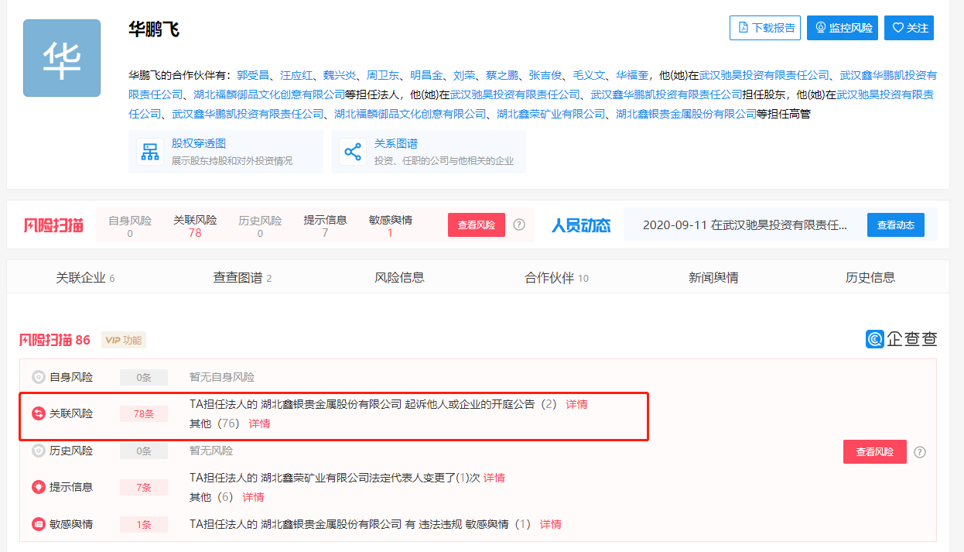The image size is (964, 552).
Task: Open the 股权穿透图 equity chart icon
Action: pyautogui.click(x=149, y=152)
